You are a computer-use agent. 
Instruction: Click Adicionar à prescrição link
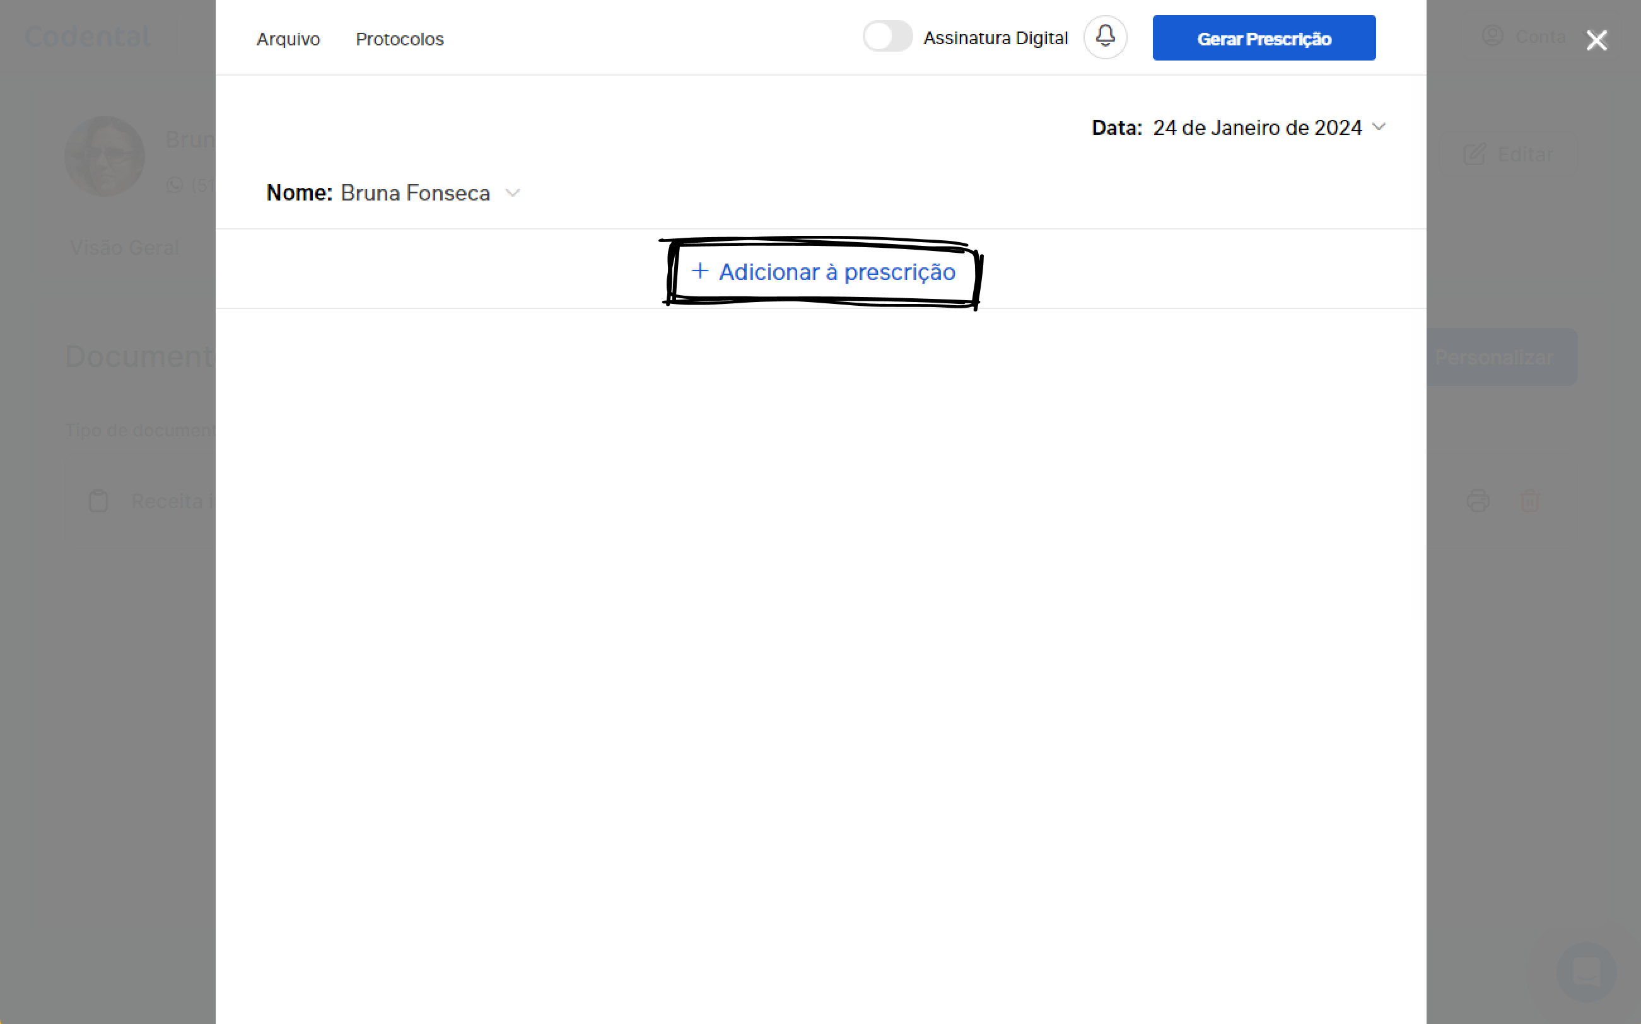(836, 272)
